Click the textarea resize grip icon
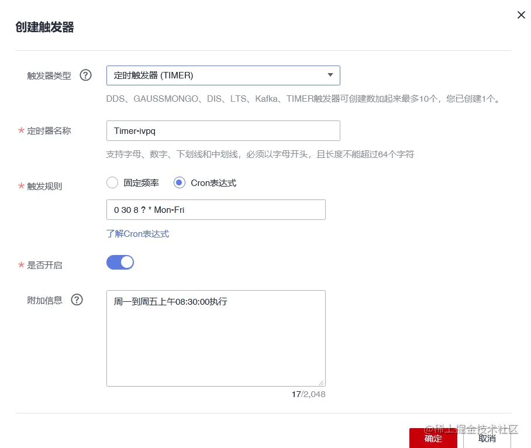531x448 pixels. (322, 382)
